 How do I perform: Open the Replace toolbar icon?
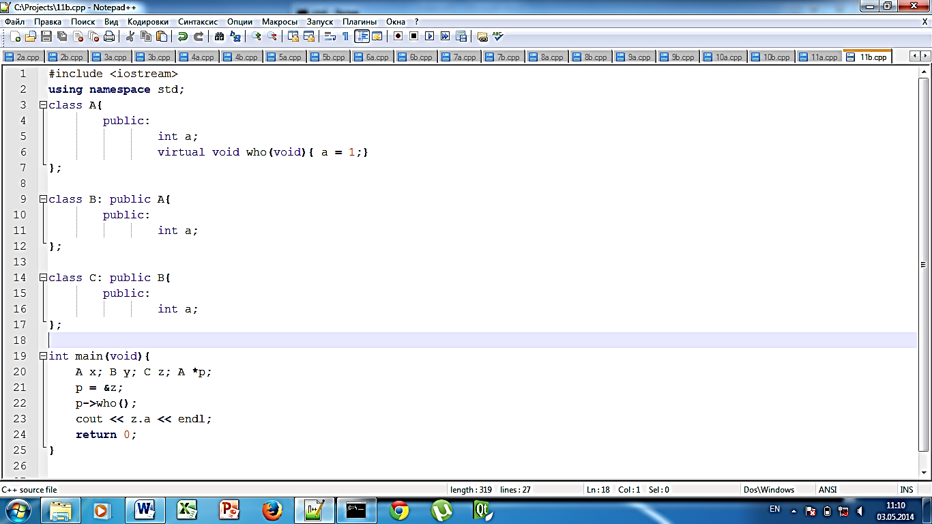point(235,36)
